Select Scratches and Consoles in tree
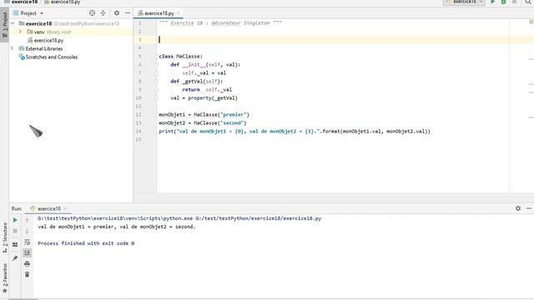 [x=52, y=57]
